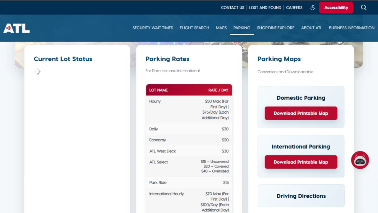The height and width of the screenshot is (213, 378).
Task: Click the red Accessibility button
Action: tap(336, 8)
